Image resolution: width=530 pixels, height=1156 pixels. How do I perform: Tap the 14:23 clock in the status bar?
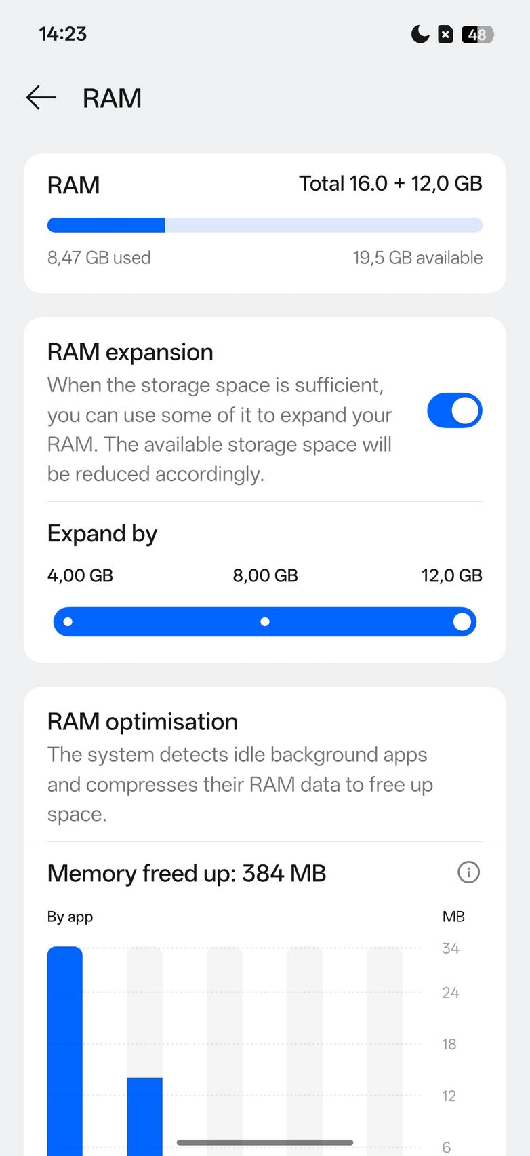tap(63, 34)
